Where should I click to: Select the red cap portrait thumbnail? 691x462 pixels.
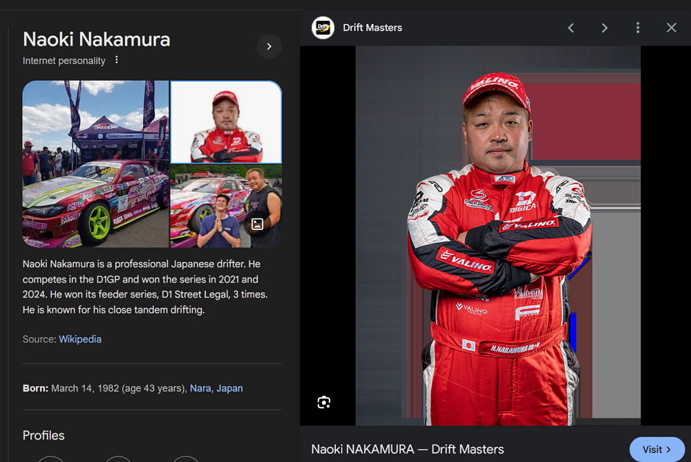pos(226,122)
